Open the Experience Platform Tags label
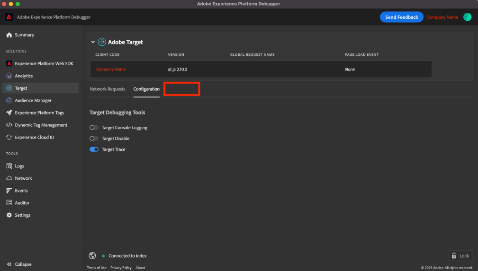 click(x=39, y=113)
